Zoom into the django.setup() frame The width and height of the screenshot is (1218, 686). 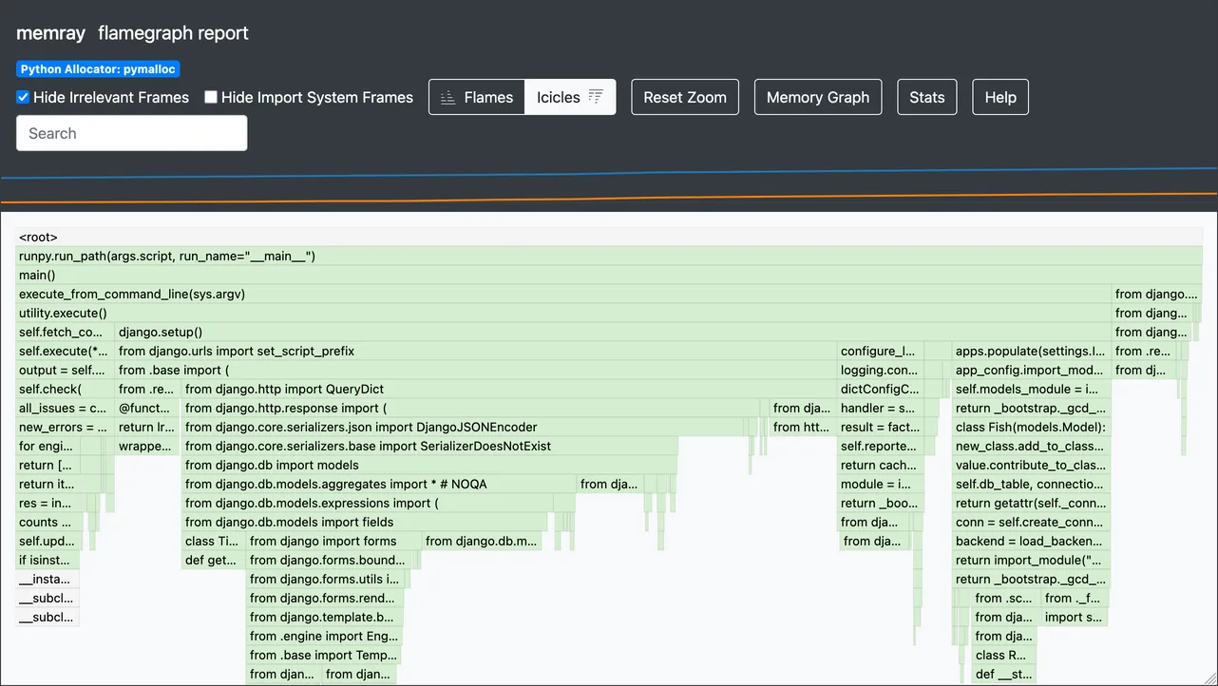click(x=475, y=333)
